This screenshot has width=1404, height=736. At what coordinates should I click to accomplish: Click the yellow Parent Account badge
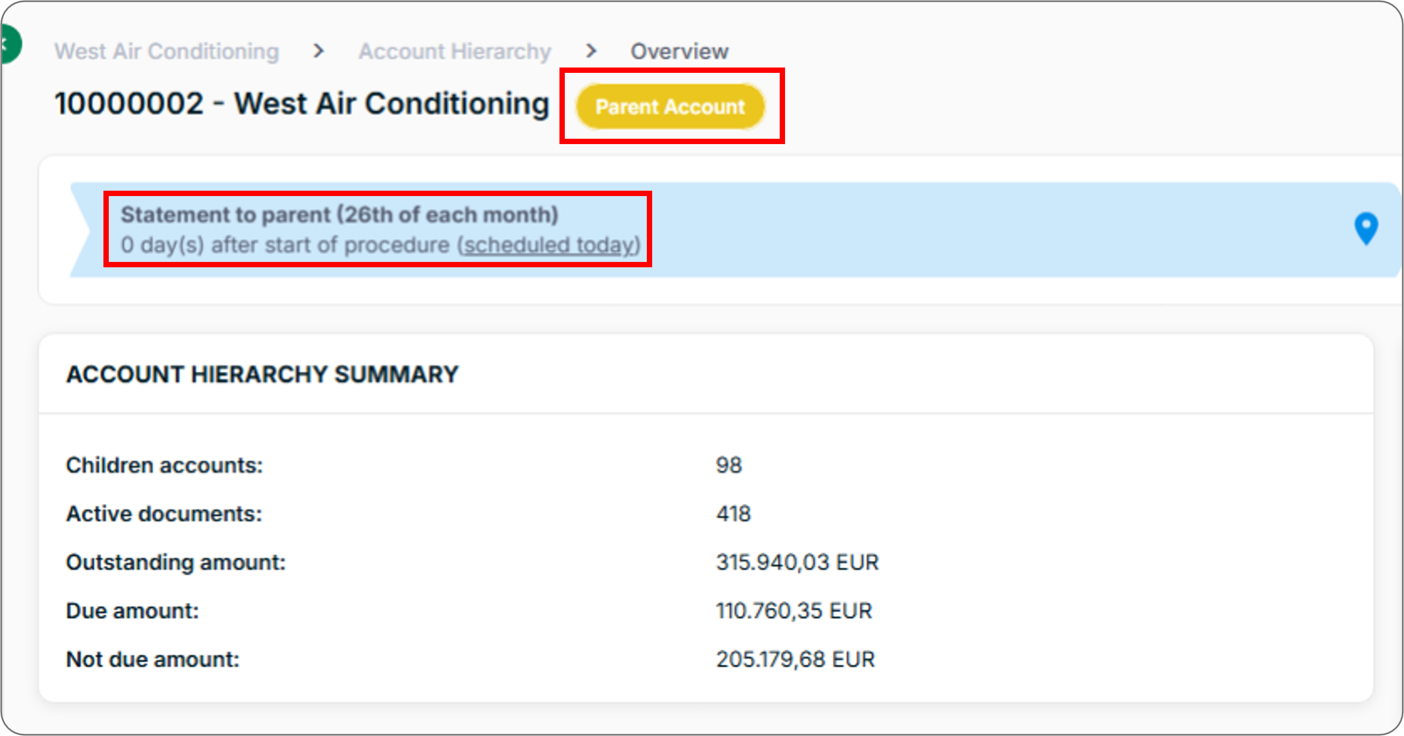click(670, 107)
